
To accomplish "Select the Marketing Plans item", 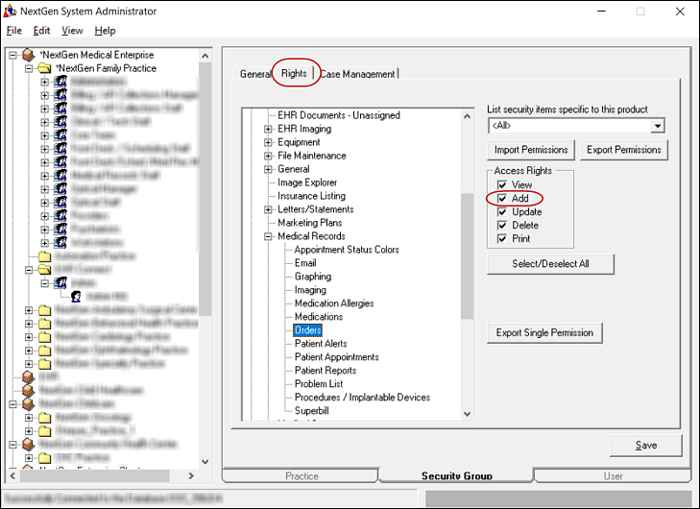I will pyautogui.click(x=309, y=223).
